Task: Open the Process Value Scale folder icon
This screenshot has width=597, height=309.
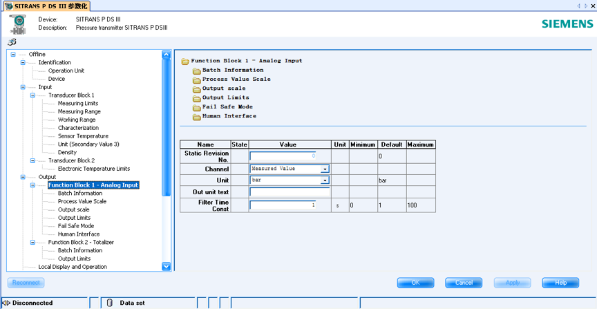Action: [196, 80]
